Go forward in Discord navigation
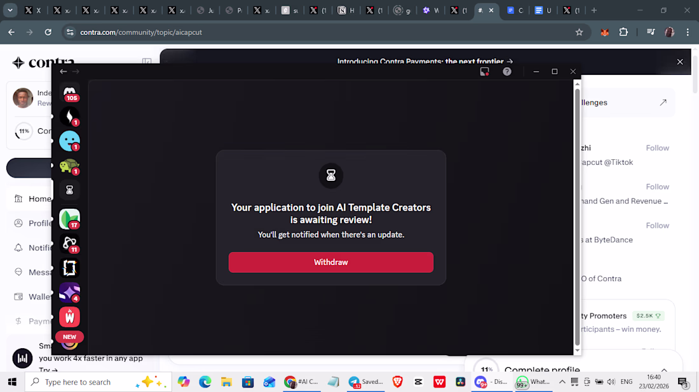699x392 pixels. coord(76,71)
